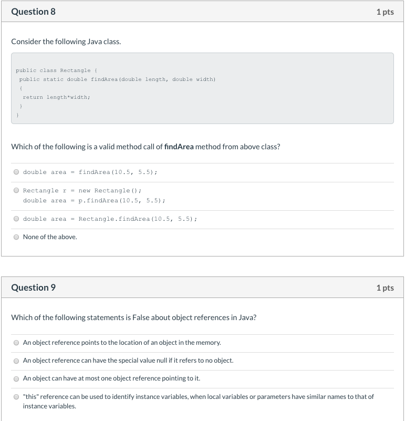Viewport: 405px width, 421px height.
Task: Click the 'public class Rectangle {' code line
Action: pos(56,70)
